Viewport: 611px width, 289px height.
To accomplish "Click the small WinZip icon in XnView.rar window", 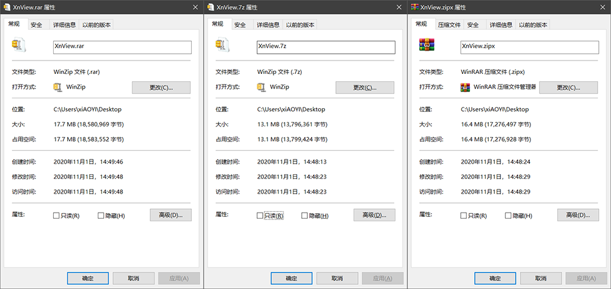I will tap(57, 87).
